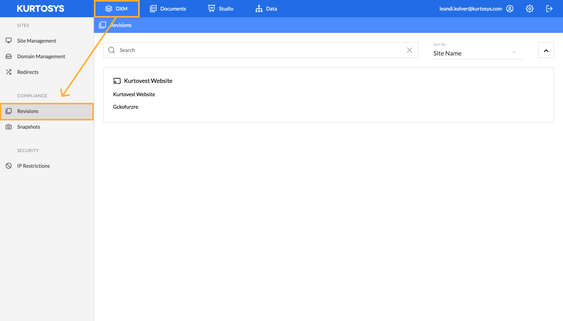Click the Revisions stack icon in sidebar
The image size is (563, 321).
coord(9,111)
